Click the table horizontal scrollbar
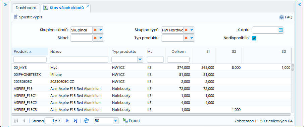Screen dimensions: 304x127 coord(151,114)
